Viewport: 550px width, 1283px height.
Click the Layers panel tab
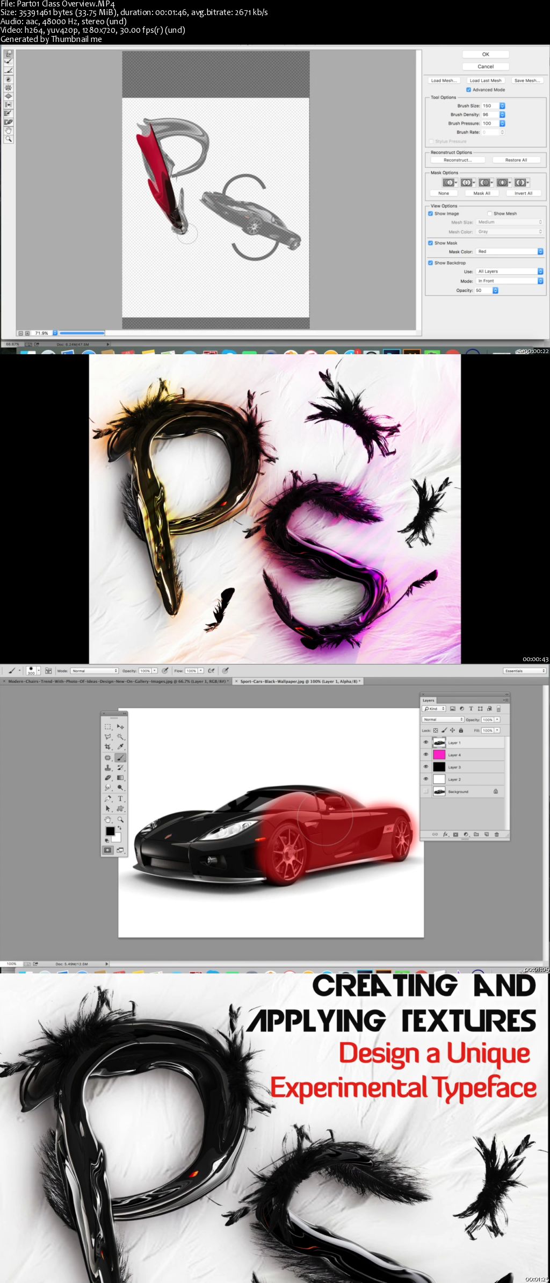click(x=429, y=700)
